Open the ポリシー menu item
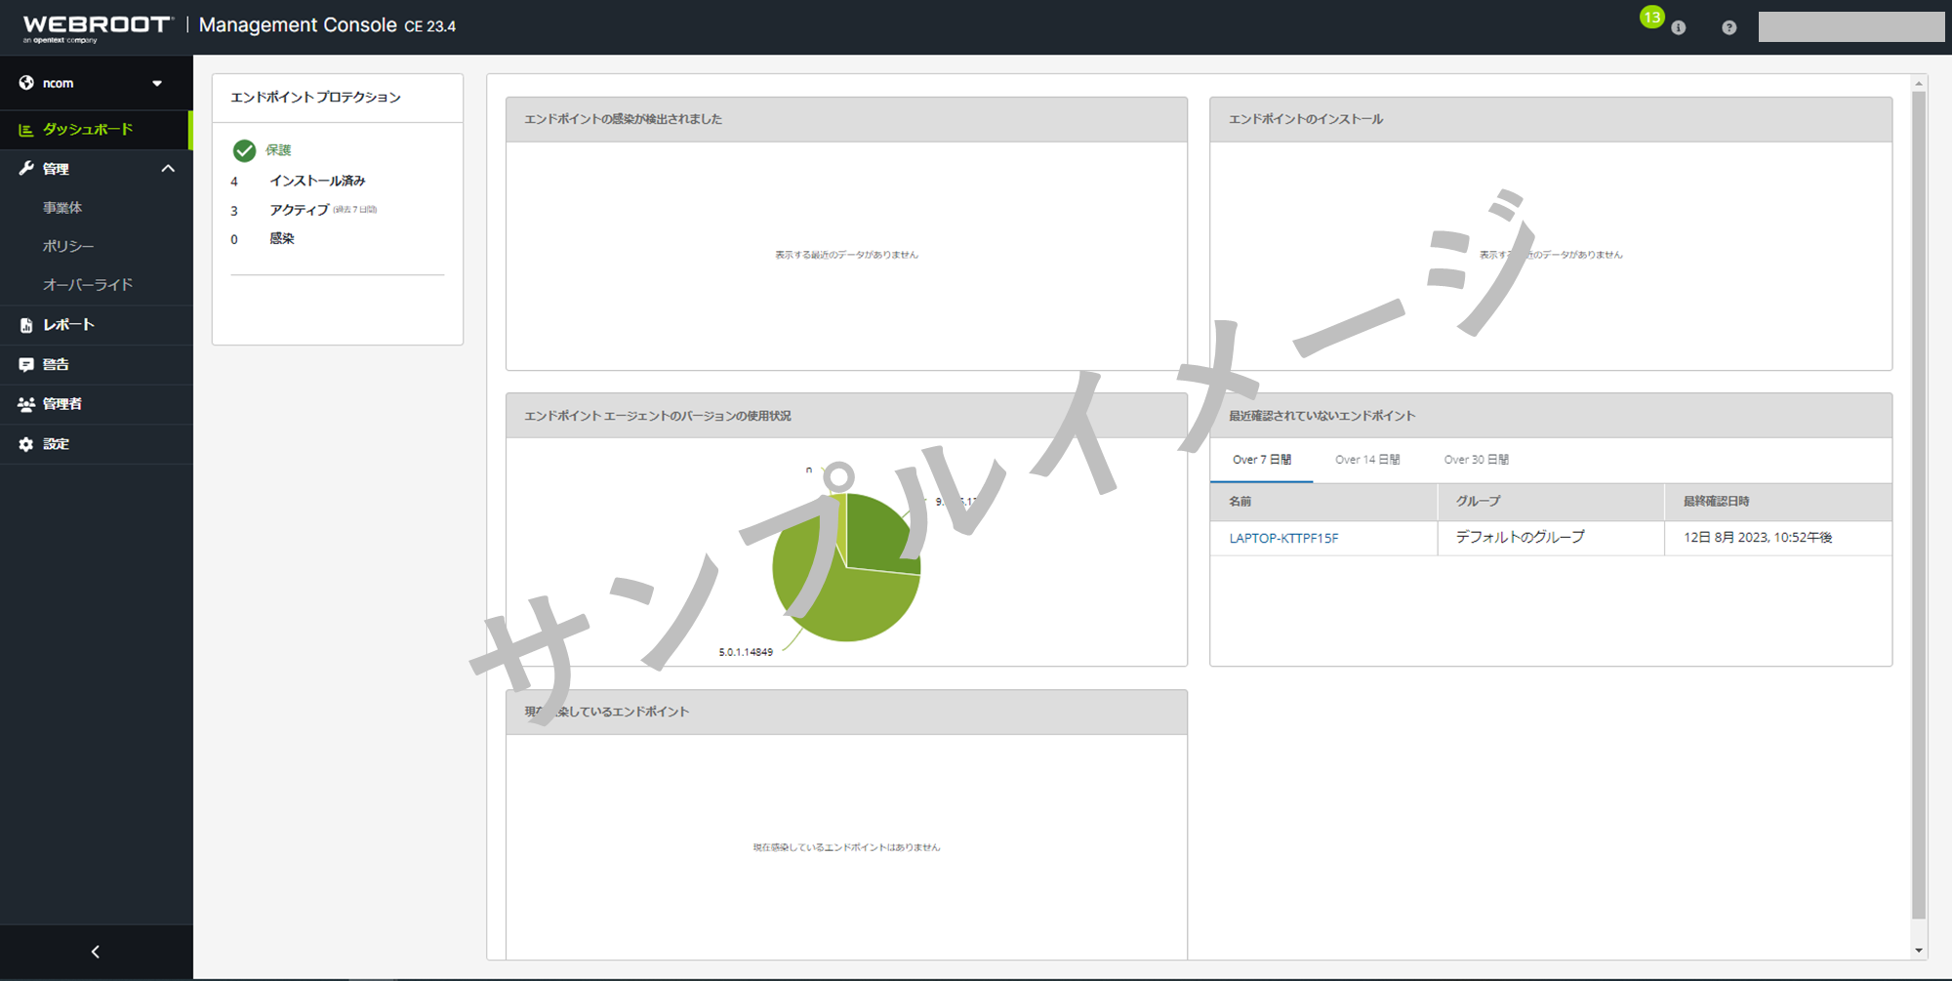Screen dimensions: 1952x981 [68, 246]
